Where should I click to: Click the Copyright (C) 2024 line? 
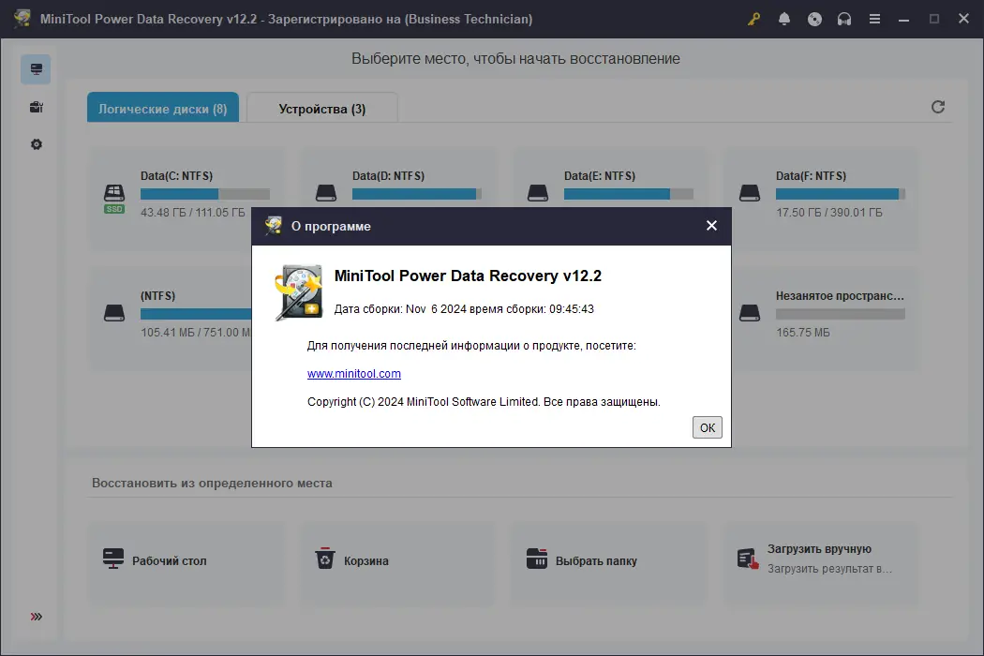point(484,402)
